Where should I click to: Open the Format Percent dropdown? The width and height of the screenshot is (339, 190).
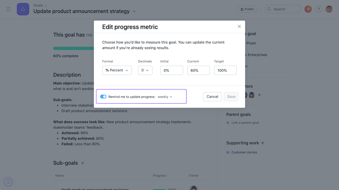click(117, 70)
